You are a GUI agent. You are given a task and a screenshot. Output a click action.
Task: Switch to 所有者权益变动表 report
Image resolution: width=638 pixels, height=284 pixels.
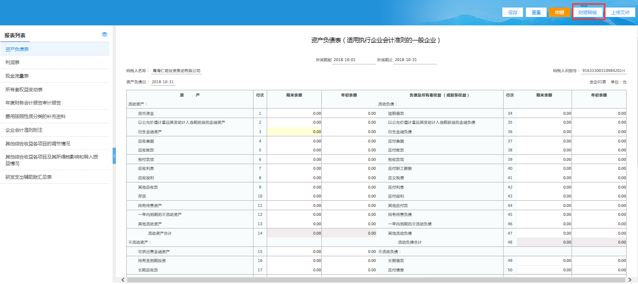click(x=24, y=89)
